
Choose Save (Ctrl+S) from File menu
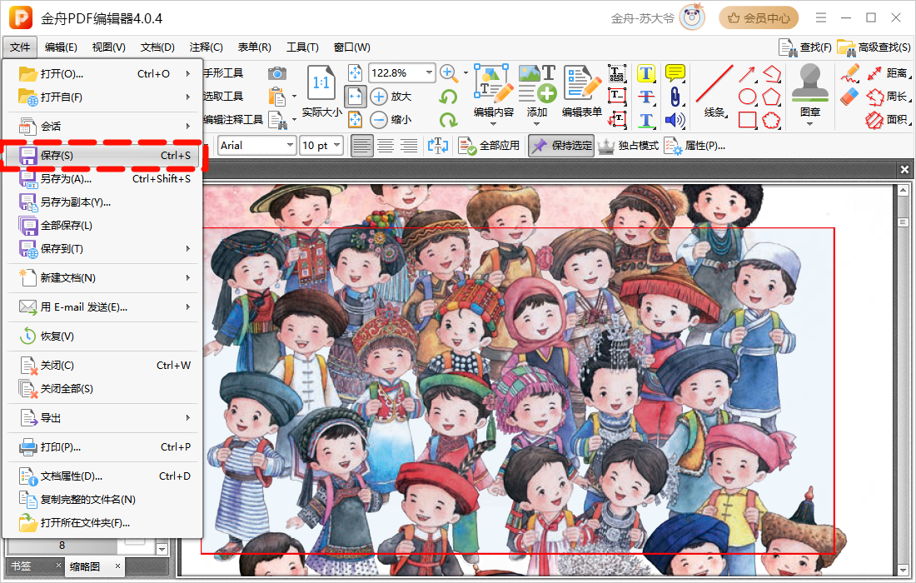point(102,156)
